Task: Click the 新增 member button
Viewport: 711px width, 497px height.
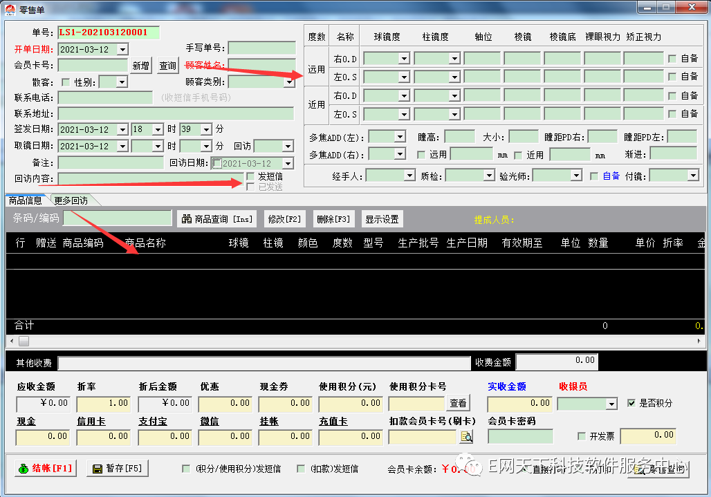Action: 140,66
